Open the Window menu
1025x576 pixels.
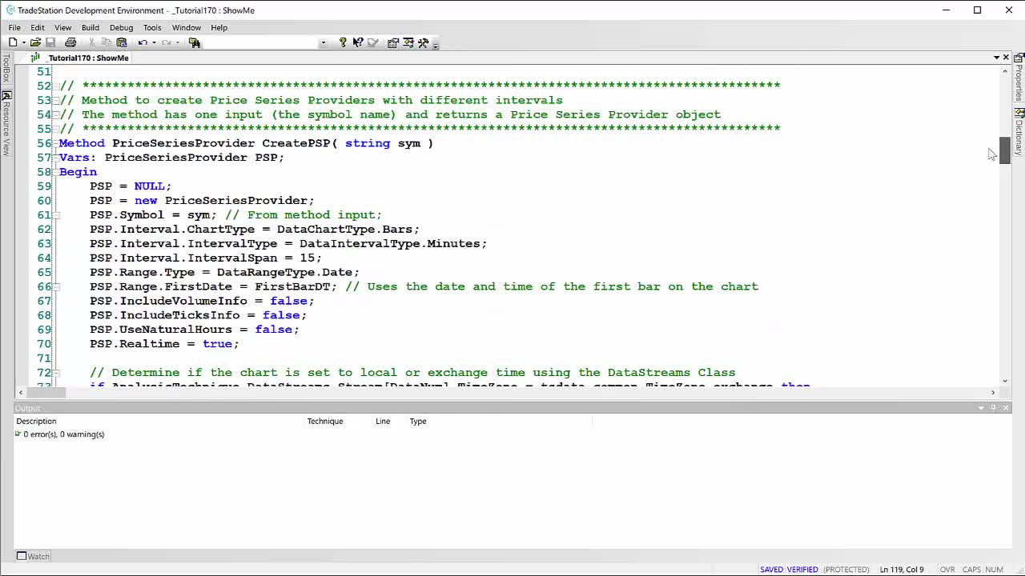187,27
